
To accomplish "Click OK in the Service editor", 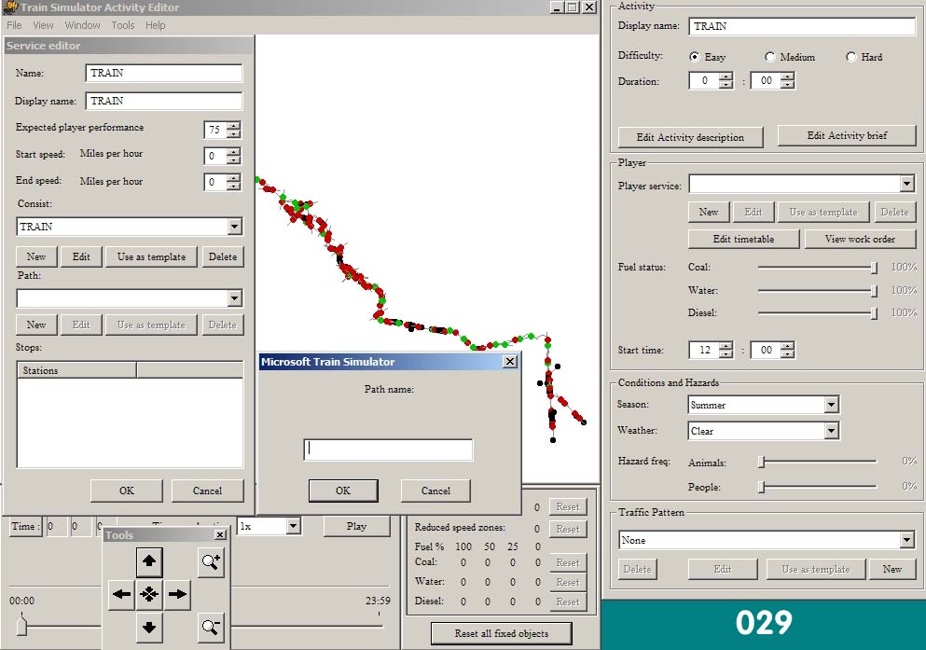I will tap(127, 491).
